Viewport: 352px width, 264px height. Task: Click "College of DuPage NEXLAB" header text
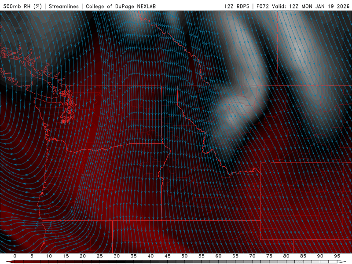pyautogui.click(x=121, y=6)
